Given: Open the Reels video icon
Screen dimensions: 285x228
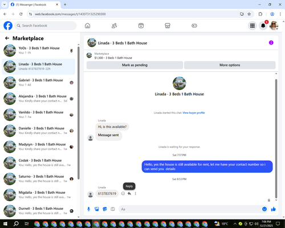Looking at the screenshot, I should pyautogui.click(x=141, y=26).
